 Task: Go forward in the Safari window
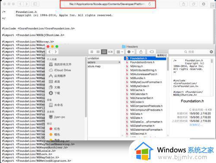pos(26,4)
